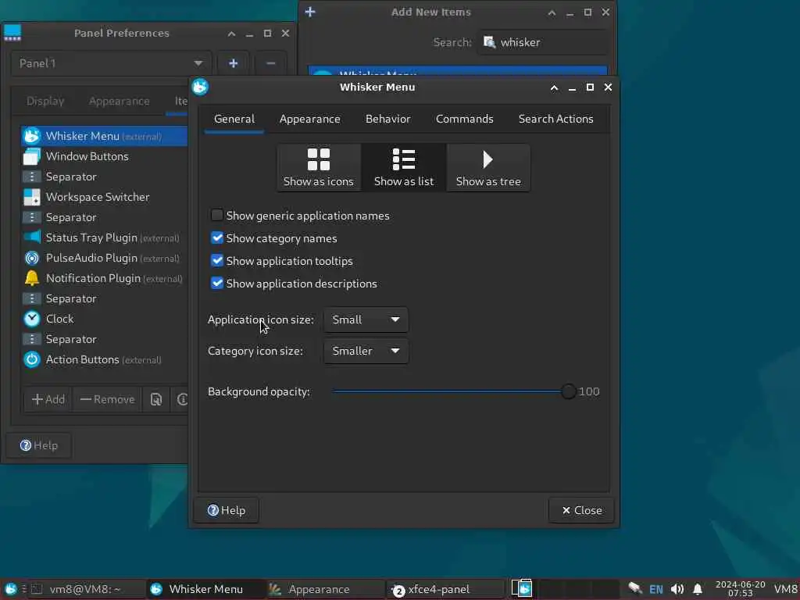Image resolution: width=800 pixels, height=600 pixels.
Task: Click VM8 user action button on panel
Action: (785, 589)
